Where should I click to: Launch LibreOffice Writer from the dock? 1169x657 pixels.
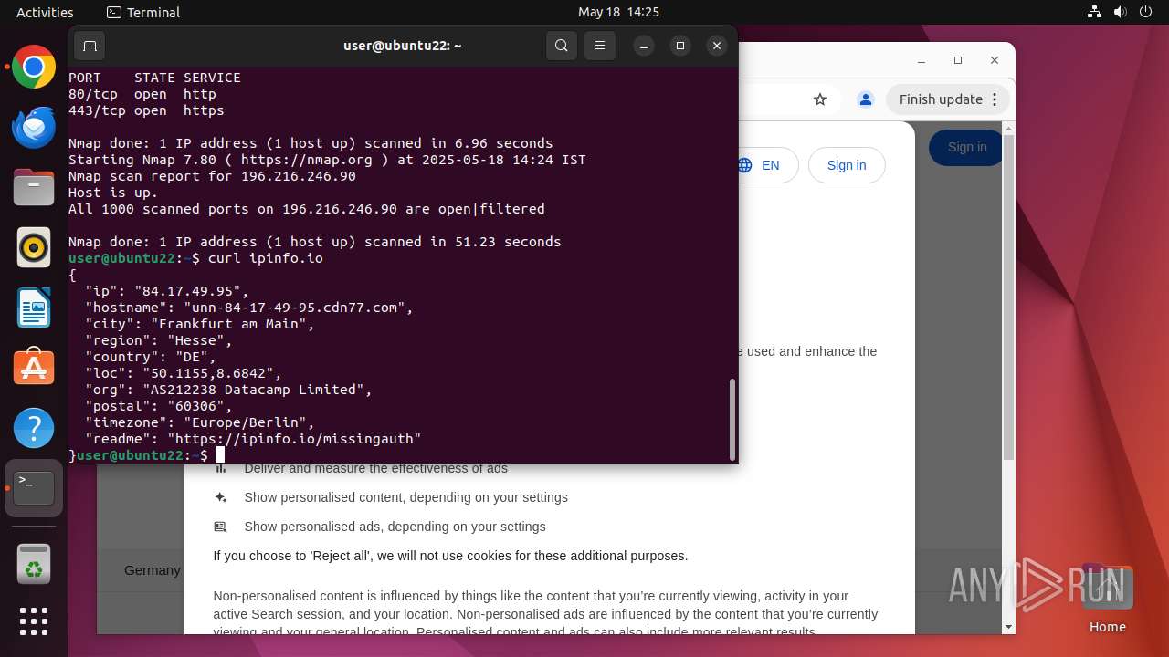click(x=34, y=308)
